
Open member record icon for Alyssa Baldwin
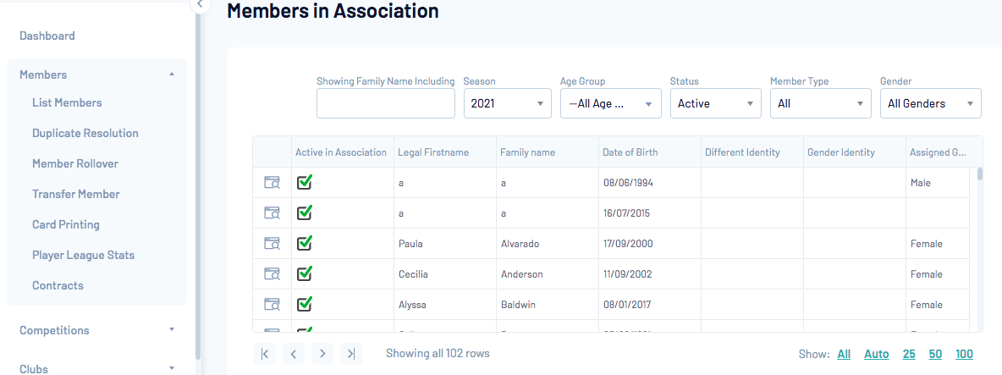[x=272, y=305]
